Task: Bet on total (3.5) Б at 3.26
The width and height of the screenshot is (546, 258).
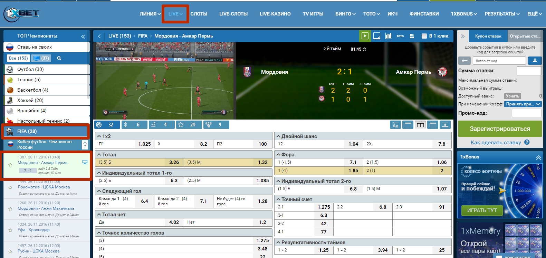Action: (140, 162)
